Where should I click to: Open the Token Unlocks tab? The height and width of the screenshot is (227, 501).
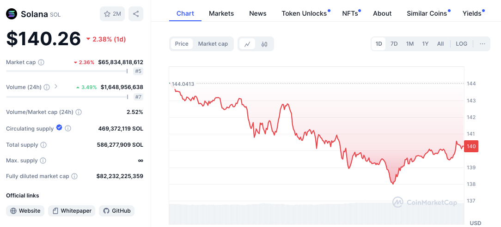coord(304,13)
